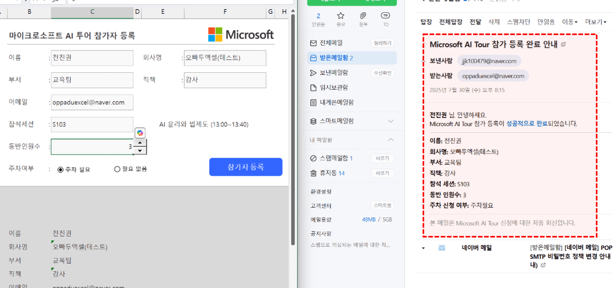Click 전체답장 in the mail toolbar
Screen dimensions: 615x288
(451, 22)
